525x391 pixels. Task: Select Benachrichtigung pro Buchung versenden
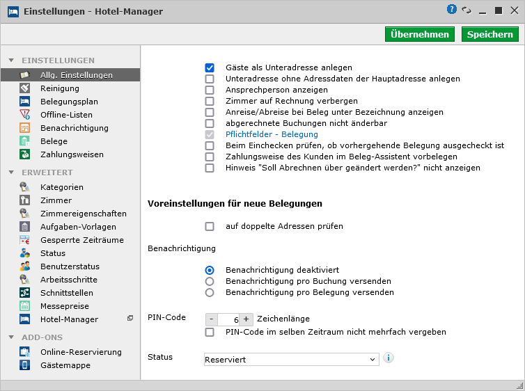coord(210,281)
